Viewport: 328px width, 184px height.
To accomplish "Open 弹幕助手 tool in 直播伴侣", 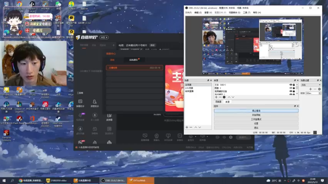I will [80, 103].
